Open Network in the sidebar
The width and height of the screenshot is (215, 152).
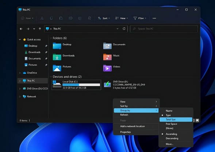click(x=31, y=97)
